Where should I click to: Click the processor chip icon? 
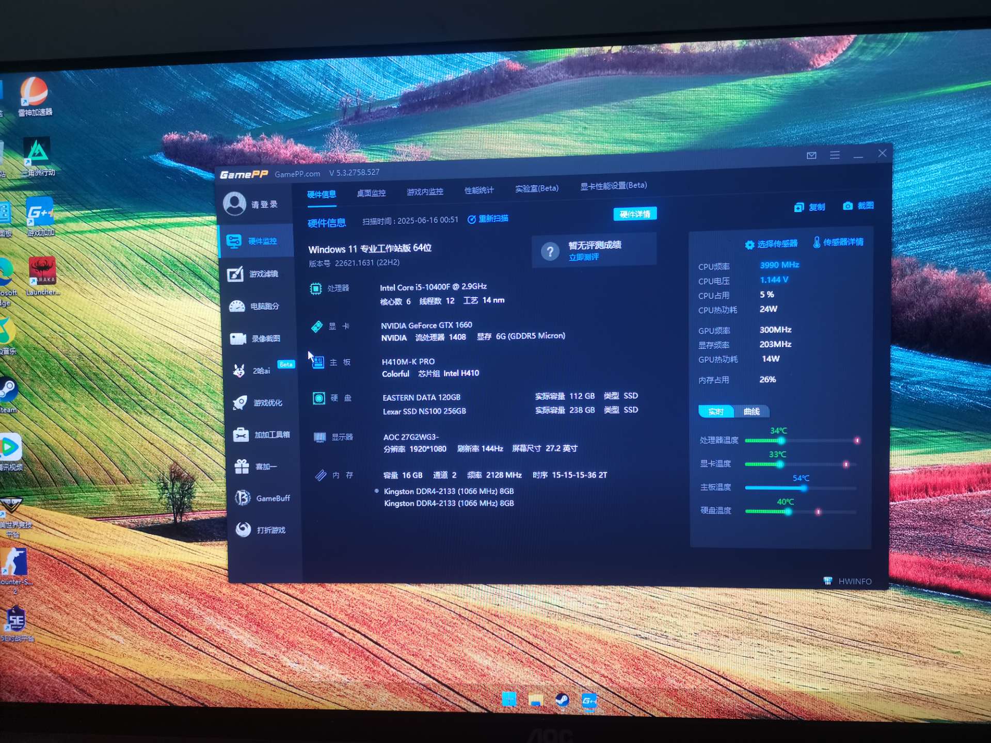tap(315, 288)
